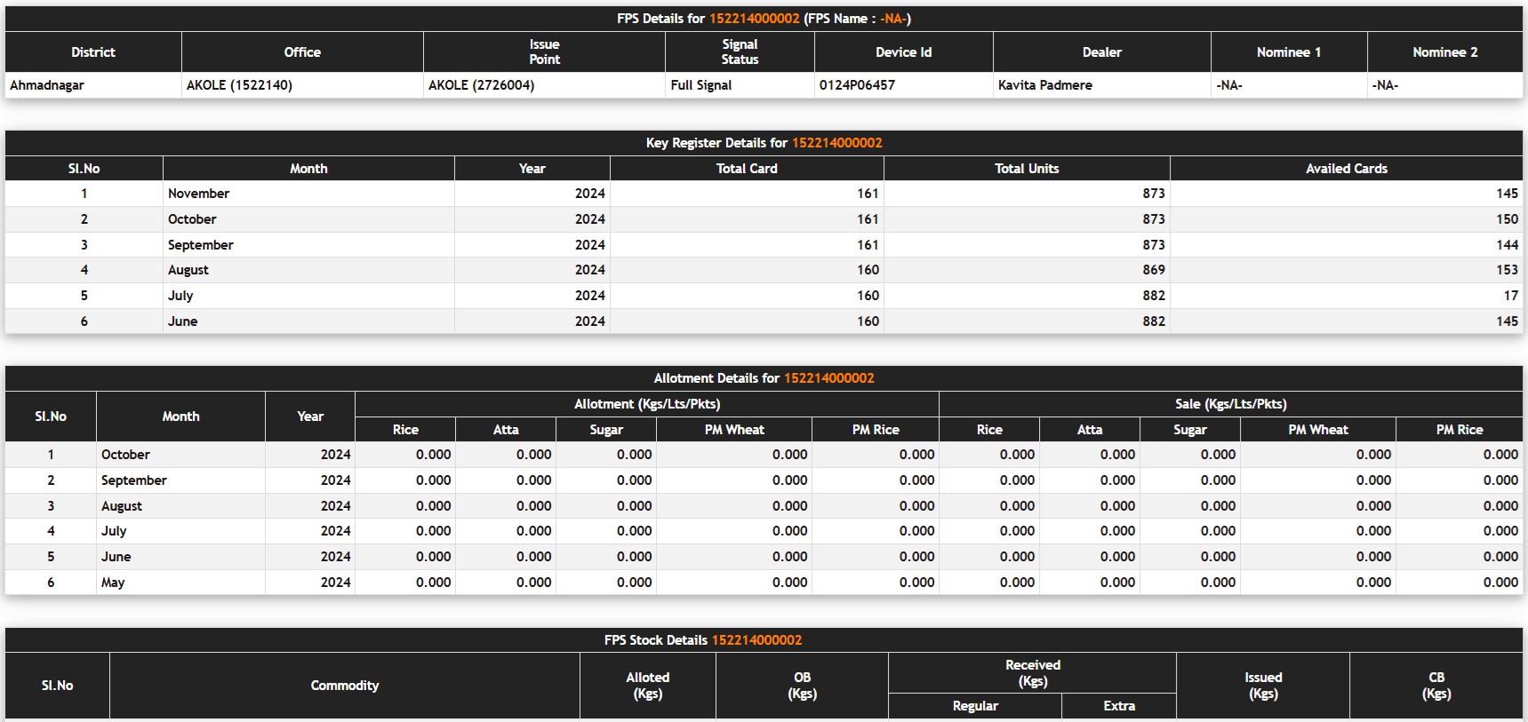The width and height of the screenshot is (1528, 722).
Task: Select PM Wheat header under Allotment
Action: click(734, 430)
